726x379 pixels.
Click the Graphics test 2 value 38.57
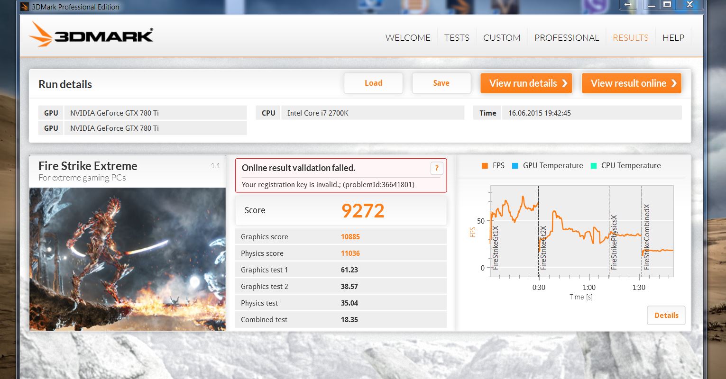point(349,287)
